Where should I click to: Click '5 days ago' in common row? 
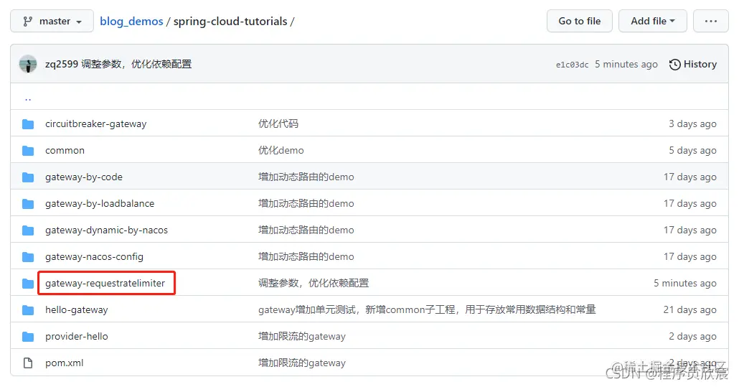[692, 150]
